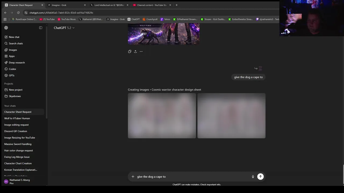Switch to Channel content YouTube Studio tab

tap(152, 5)
